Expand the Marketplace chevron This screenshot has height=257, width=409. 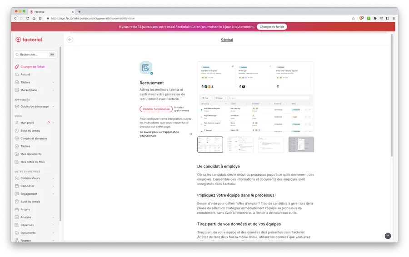[x=53, y=90]
